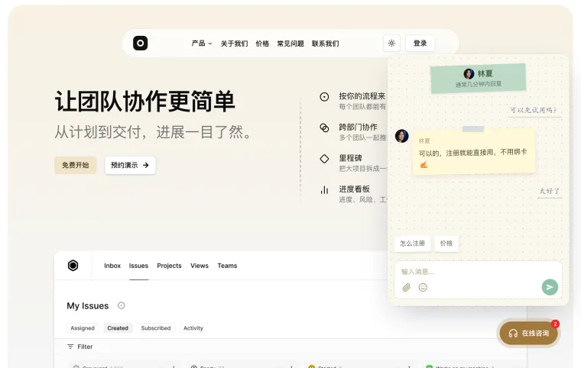Go to the 价格 nav item
581x368 pixels.
tap(262, 44)
